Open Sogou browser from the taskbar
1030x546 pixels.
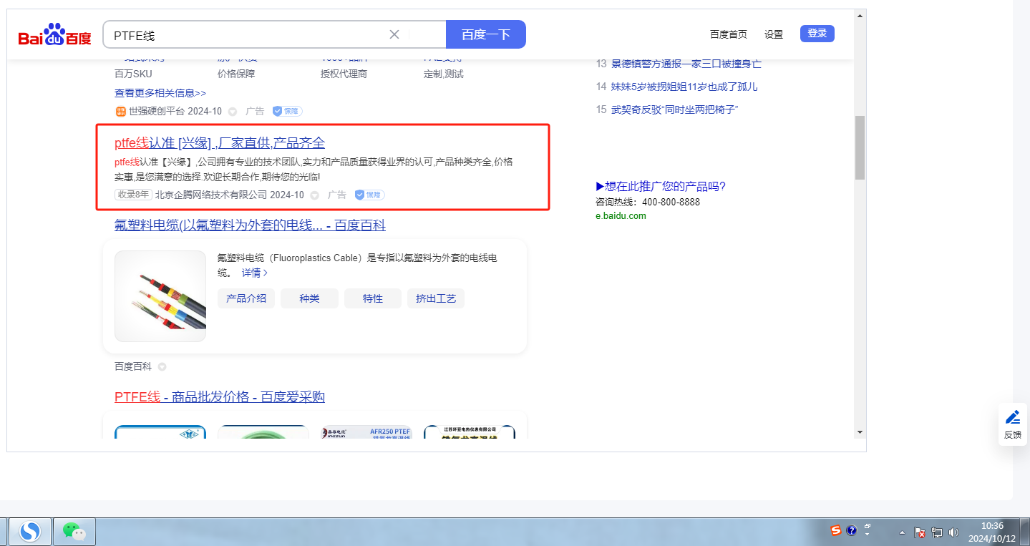(x=29, y=531)
